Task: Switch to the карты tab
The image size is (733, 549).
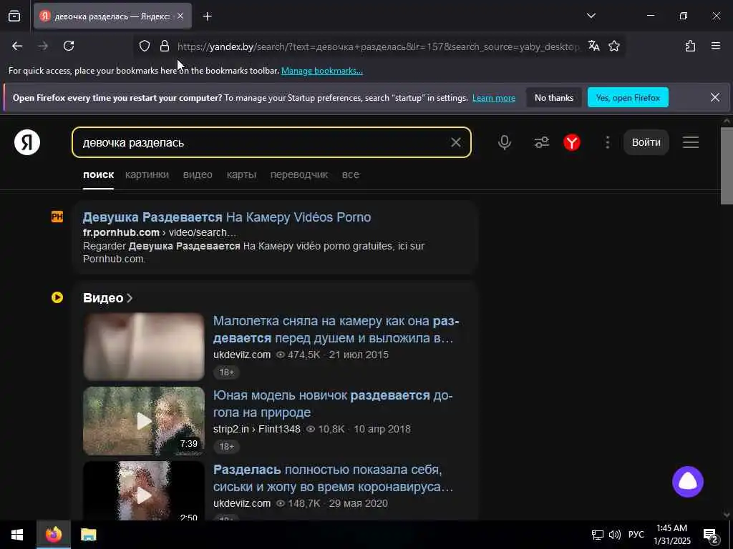Action: click(x=241, y=174)
